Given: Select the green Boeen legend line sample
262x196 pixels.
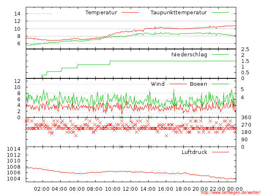Looking at the screenshot, I should (220, 84).
